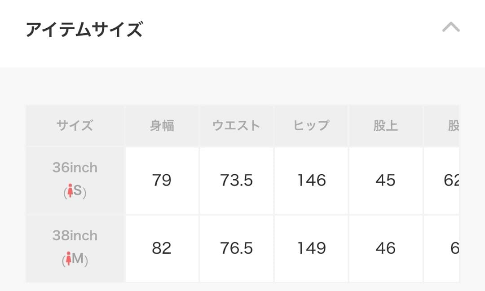This screenshot has width=485, height=291.
Task: Click the アイテムサイズ section heading
Action: click(84, 30)
